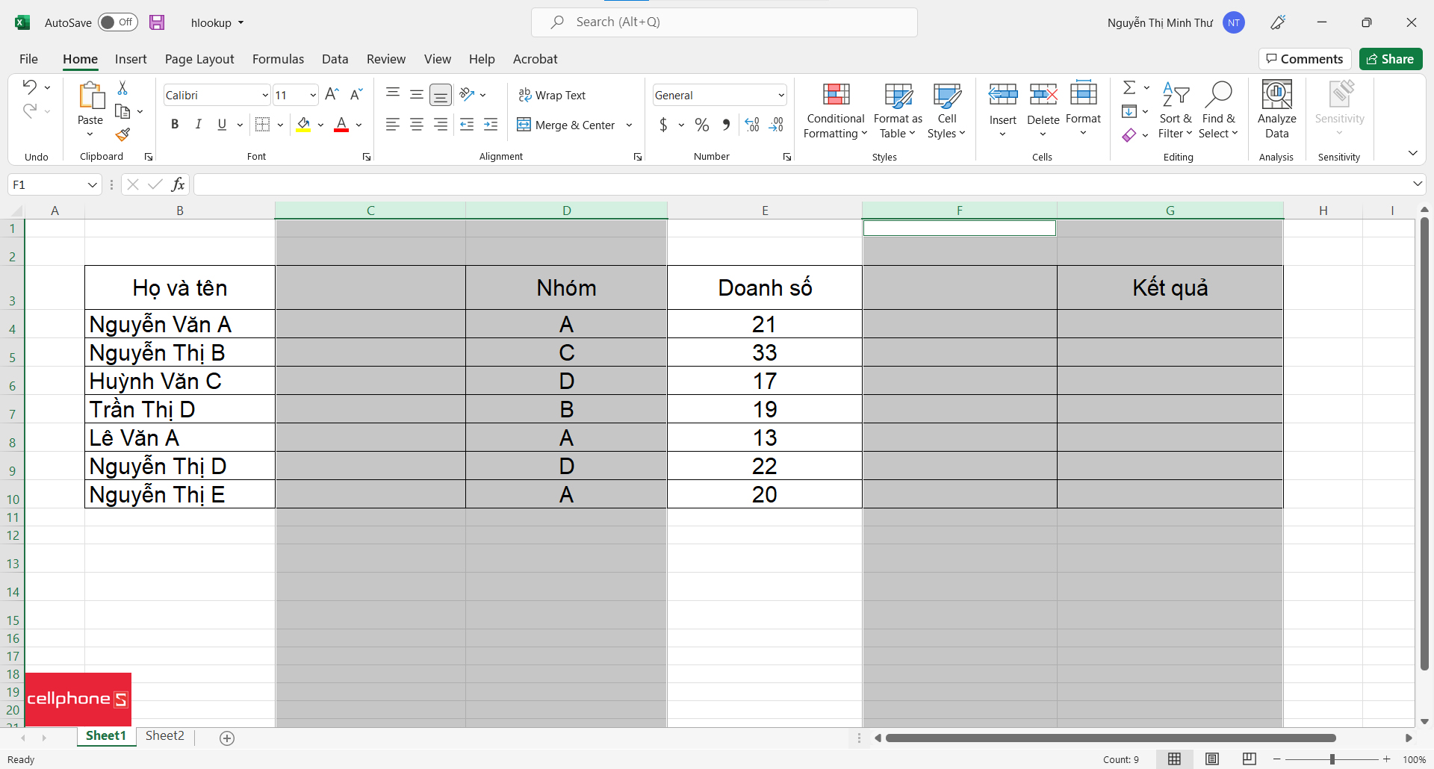
Task: Click the Comma Style icon
Action: pyautogui.click(x=726, y=125)
